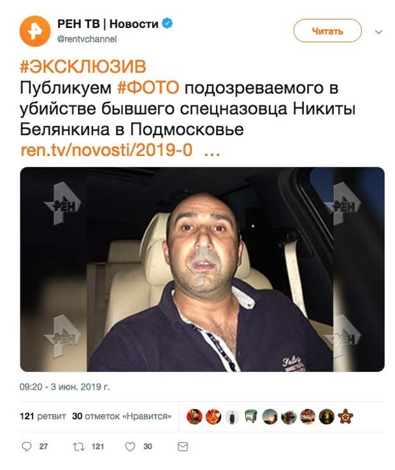Open the tweet timestamp 09:20 - 3 июн. 2019
The image size is (395, 470).
click(x=65, y=387)
